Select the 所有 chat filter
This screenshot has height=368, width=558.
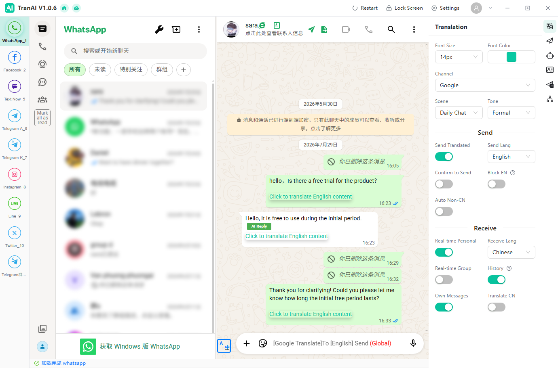tap(75, 69)
